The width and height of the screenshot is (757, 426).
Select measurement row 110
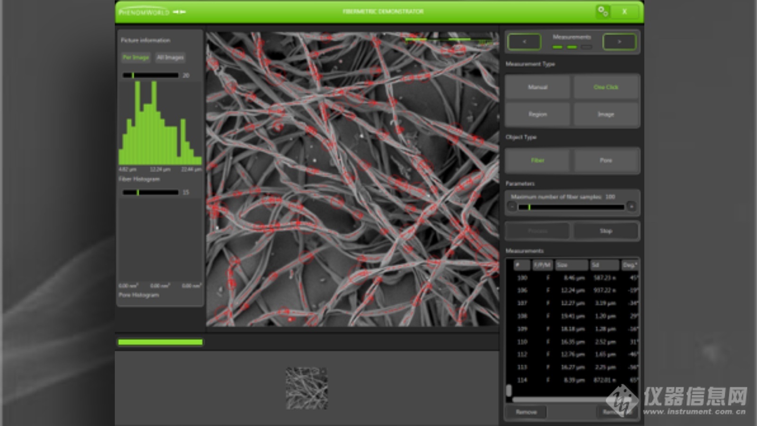click(x=576, y=341)
